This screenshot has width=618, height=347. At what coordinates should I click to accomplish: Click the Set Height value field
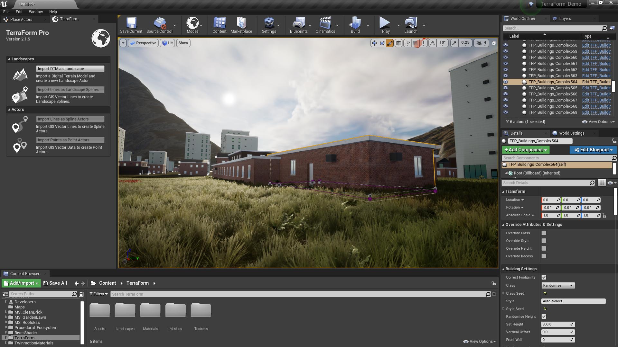click(558, 324)
